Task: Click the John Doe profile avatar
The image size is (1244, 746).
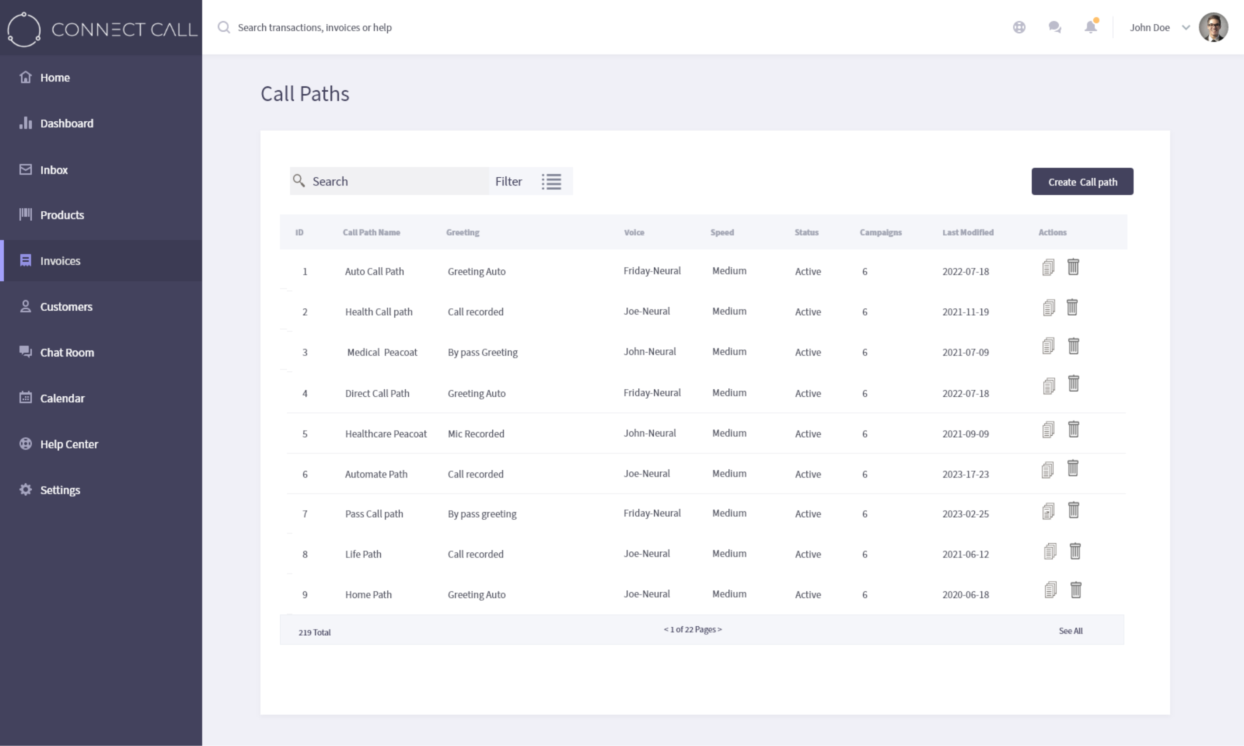Action: pyautogui.click(x=1213, y=27)
